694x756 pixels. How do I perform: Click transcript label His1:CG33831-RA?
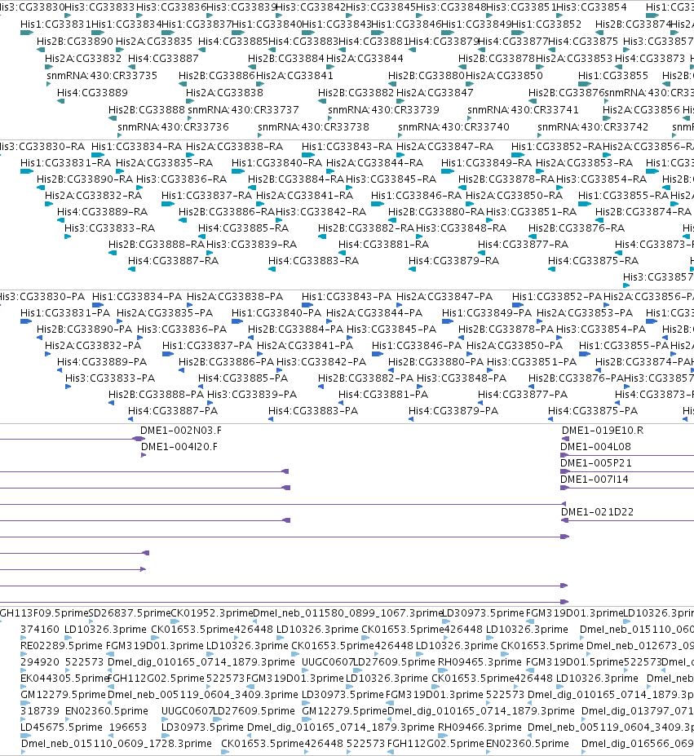[65, 162]
